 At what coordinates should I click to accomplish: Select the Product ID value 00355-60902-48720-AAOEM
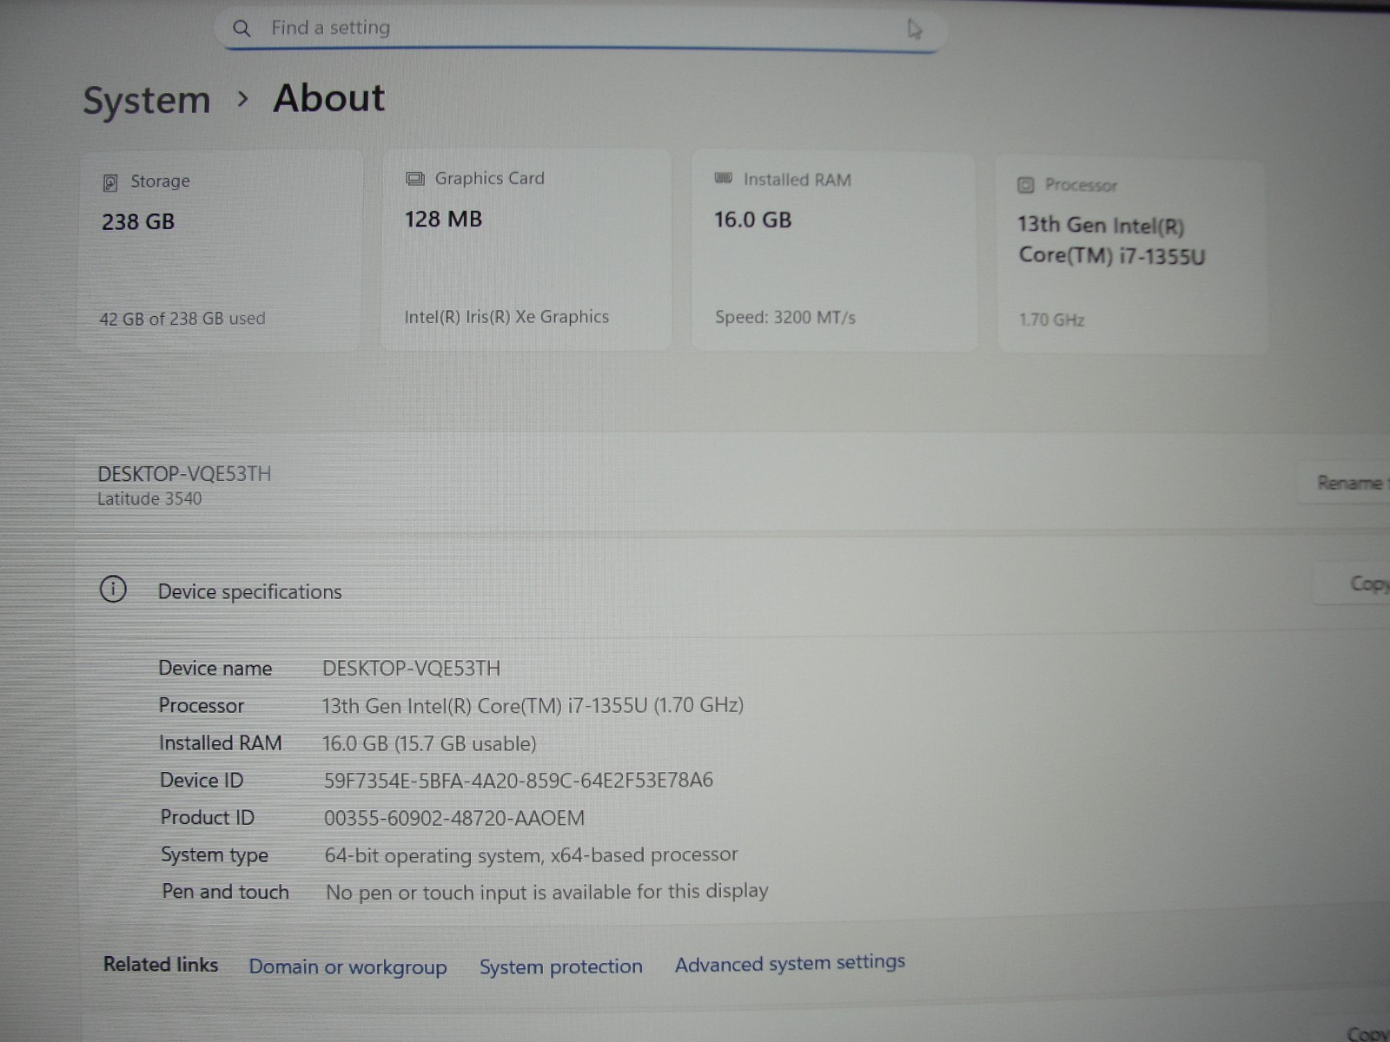click(x=454, y=818)
